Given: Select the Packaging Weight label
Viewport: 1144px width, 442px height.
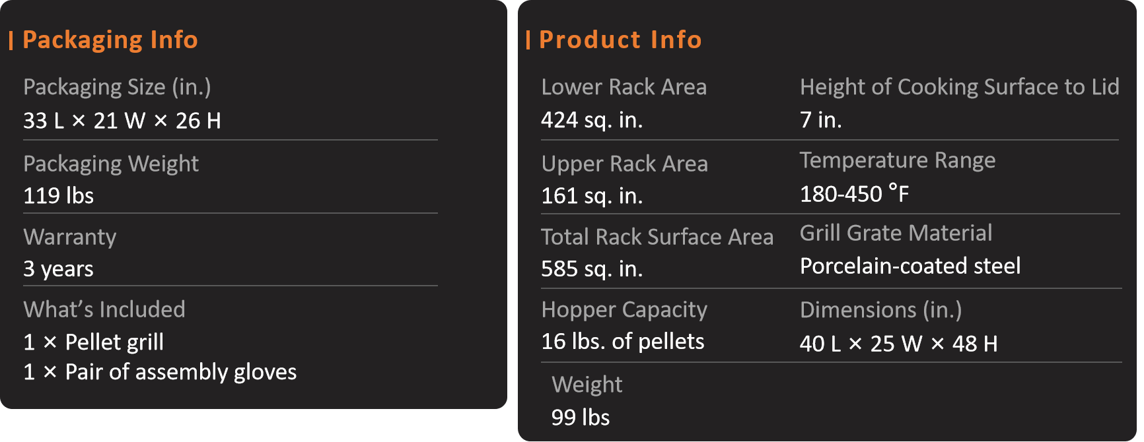Looking at the screenshot, I should click(111, 164).
